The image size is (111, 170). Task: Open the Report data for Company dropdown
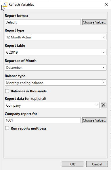(x=52, y=105)
